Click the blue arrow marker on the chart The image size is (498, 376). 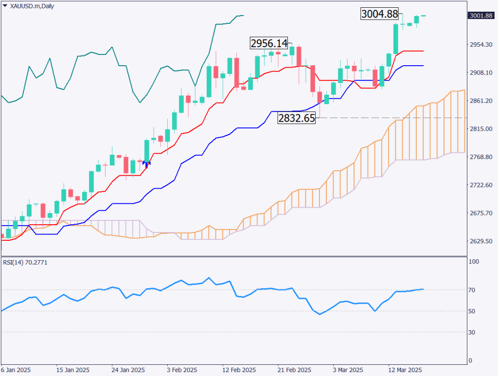click(146, 164)
